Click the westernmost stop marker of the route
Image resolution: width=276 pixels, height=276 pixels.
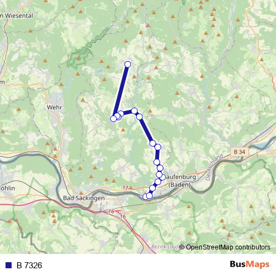point(114,119)
